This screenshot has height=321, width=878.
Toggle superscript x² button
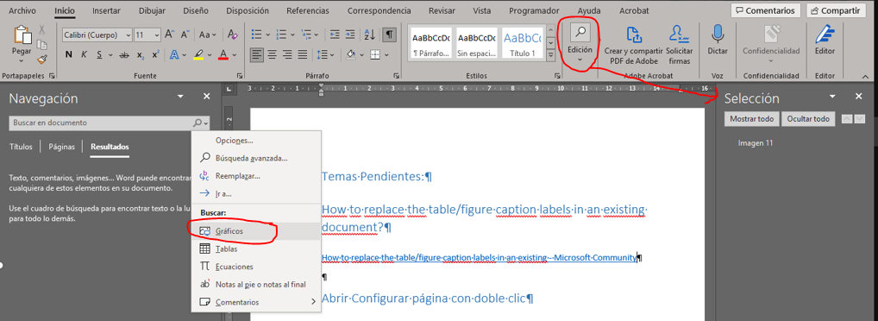click(x=155, y=54)
